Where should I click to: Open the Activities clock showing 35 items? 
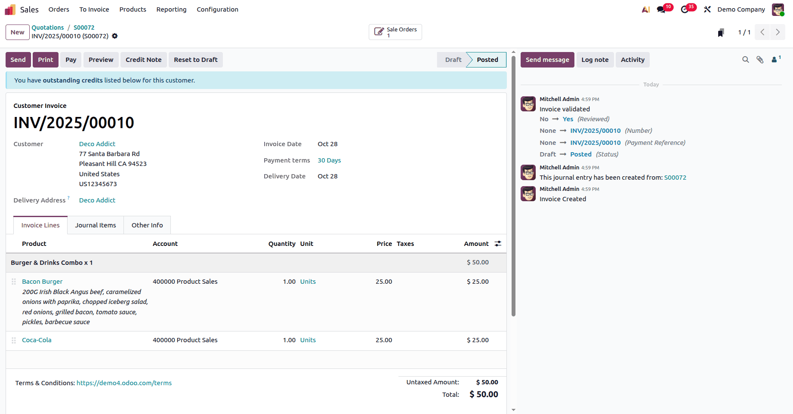pyautogui.click(x=685, y=9)
